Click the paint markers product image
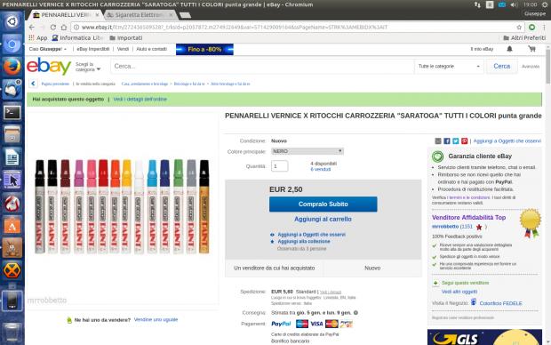This screenshot has width=551, height=345. pos(123,206)
